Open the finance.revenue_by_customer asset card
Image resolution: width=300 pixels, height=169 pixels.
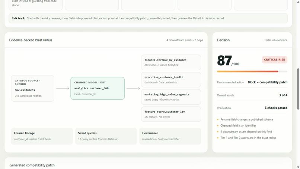[x=171, y=63]
